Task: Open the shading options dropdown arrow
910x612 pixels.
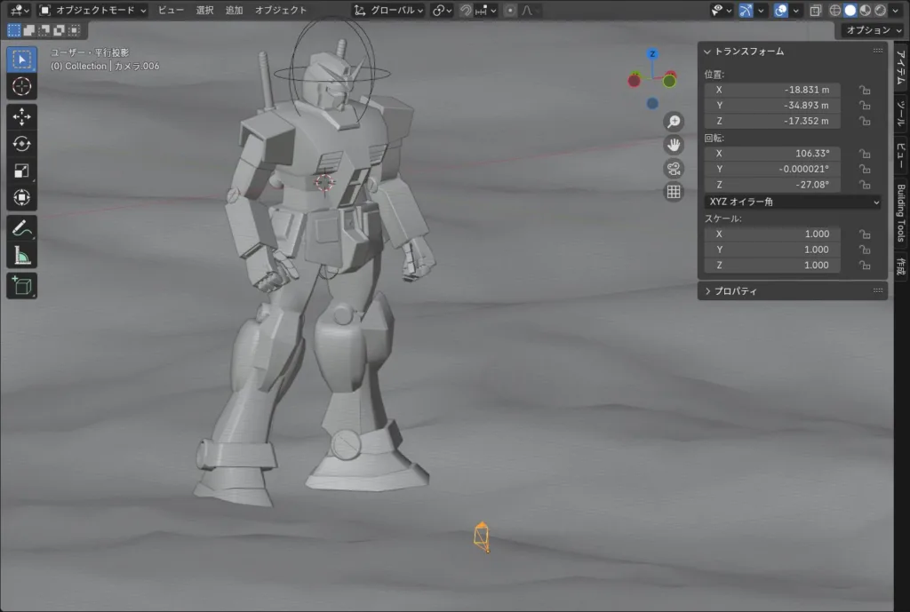Action: pos(895,10)
